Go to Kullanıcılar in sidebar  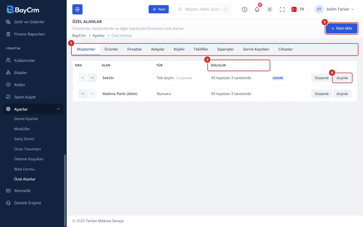coord(33,60)
